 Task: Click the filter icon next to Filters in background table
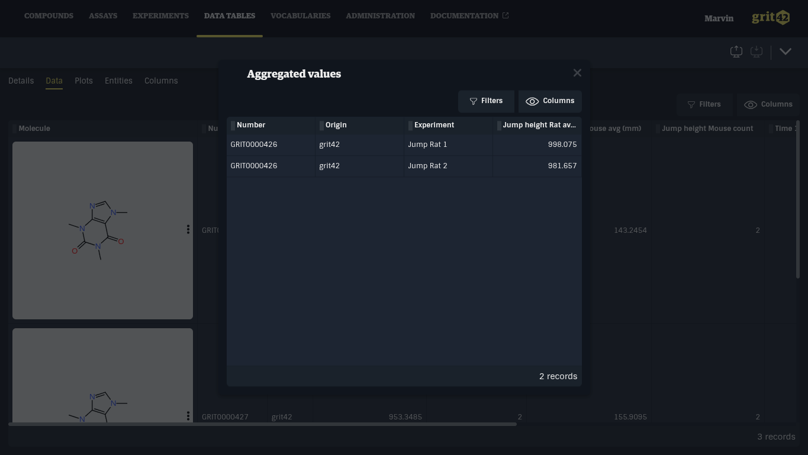[691, 104]
